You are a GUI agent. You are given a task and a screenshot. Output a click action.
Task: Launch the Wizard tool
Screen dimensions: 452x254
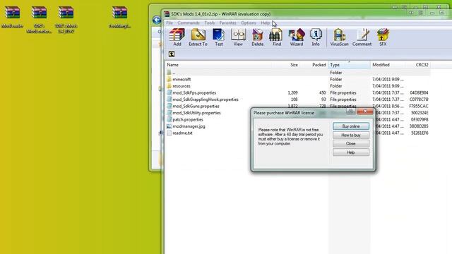[x=297, y=37]
